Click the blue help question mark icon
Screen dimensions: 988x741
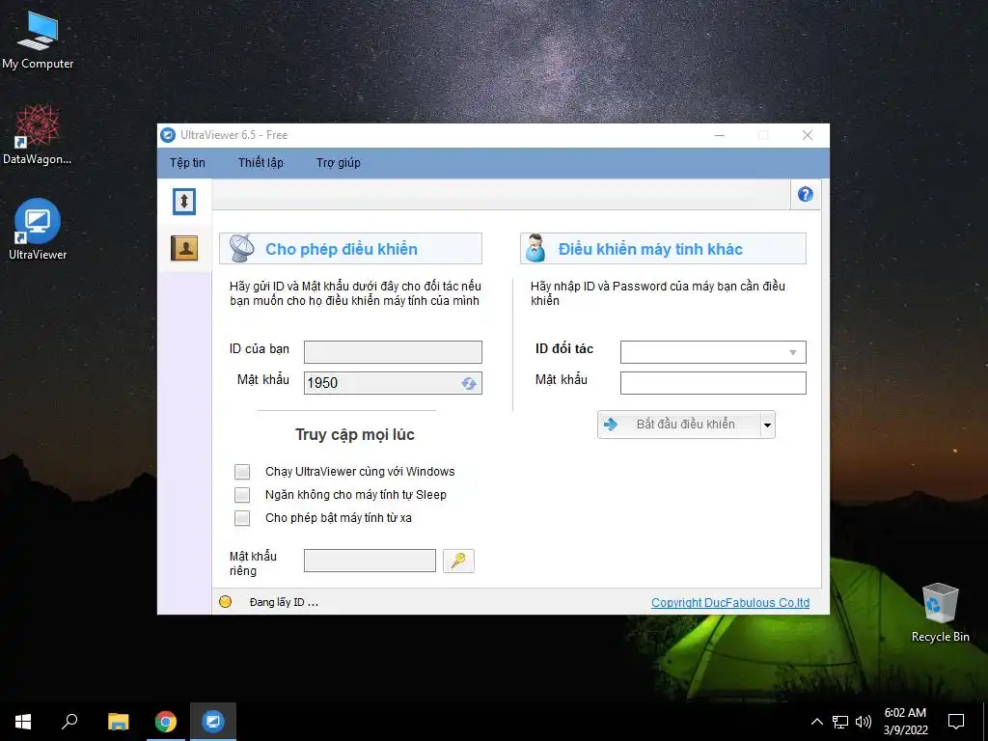(x=805, y=194)
